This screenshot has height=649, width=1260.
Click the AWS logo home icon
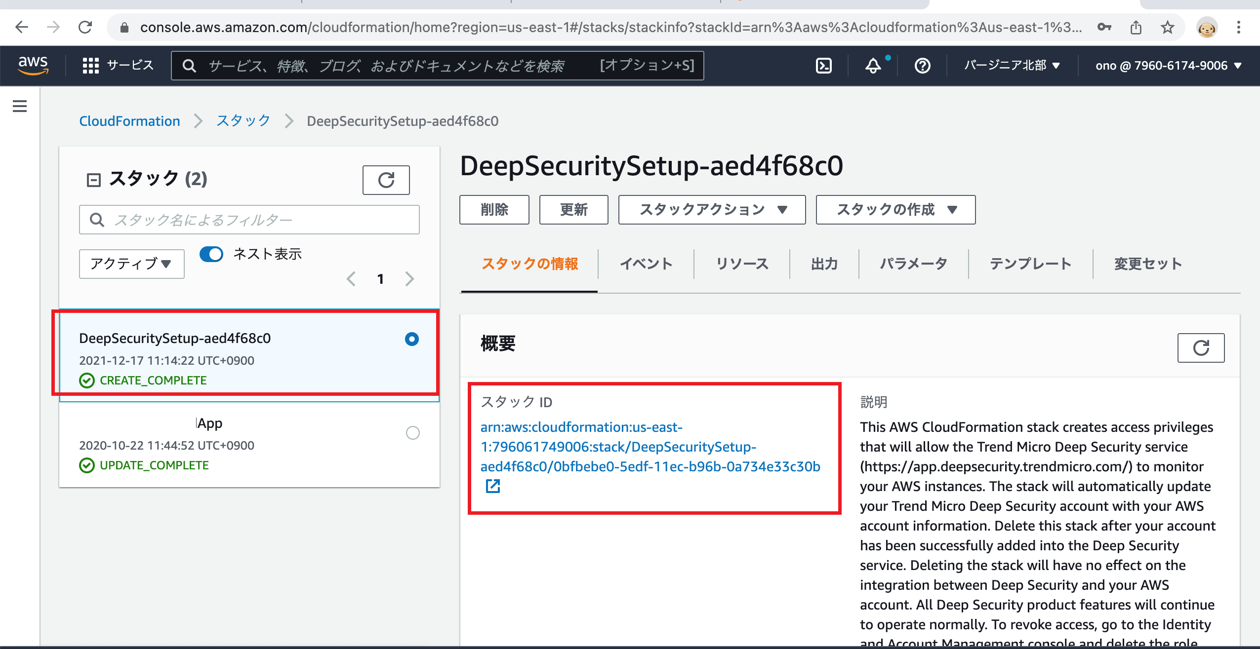coord(33,65)
